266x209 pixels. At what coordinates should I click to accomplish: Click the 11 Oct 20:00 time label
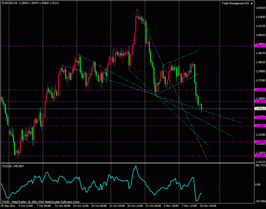click(x=63, y=206)
